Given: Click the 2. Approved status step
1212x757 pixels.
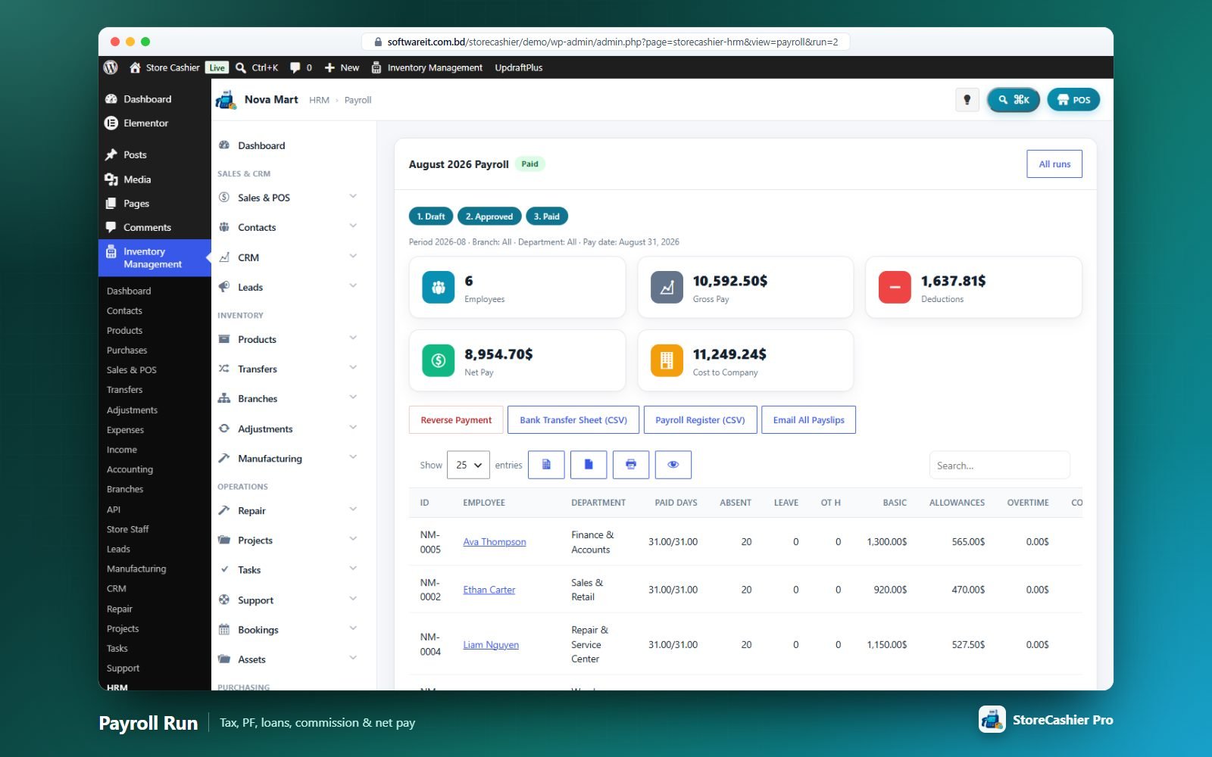Looking at the screenshot, I should (x=489, y=216).
